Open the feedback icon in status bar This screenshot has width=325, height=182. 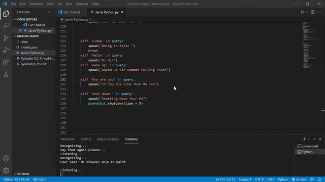point(312,179)
